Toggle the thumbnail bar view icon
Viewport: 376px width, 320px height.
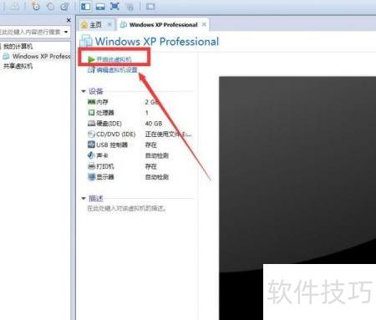[x=100, y=7]
